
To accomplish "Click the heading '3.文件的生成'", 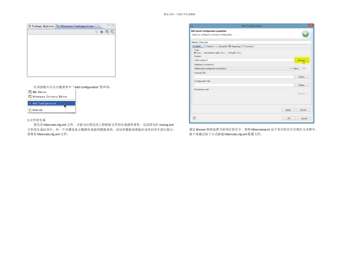I will [x=36, y=120].
